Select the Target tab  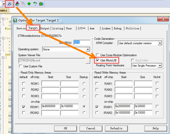coord(33,28)
